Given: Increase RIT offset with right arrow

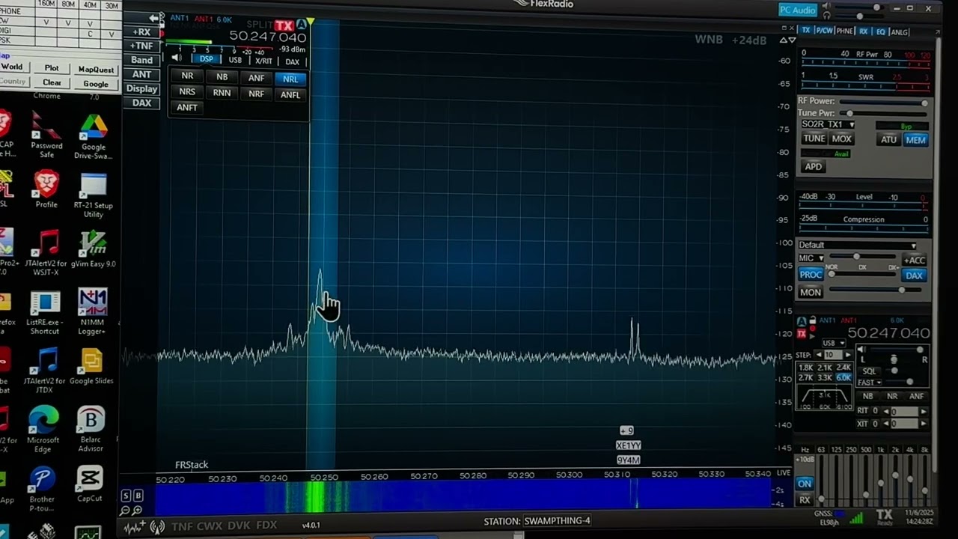Looking at the screenshot, I should tap(922, 411).
